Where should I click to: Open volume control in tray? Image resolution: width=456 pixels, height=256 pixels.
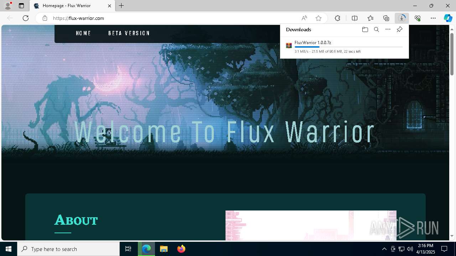(410, 249)
